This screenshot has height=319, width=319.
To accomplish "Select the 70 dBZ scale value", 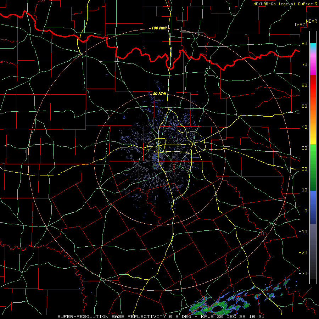I will pos(304,65).
